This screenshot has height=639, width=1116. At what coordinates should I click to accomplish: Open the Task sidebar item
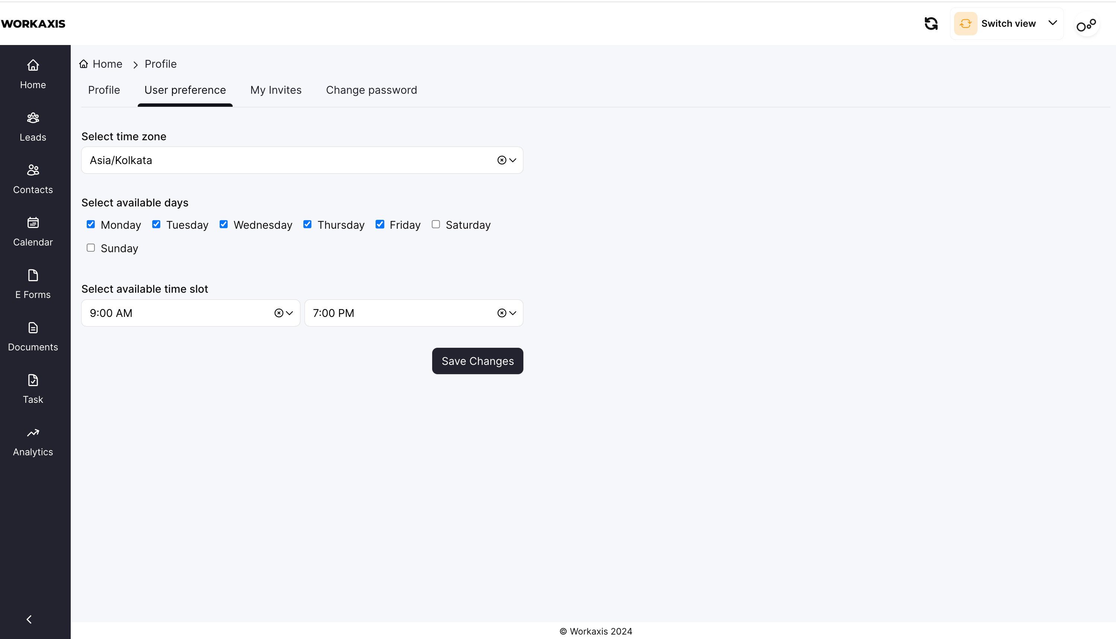pos(33,389)
